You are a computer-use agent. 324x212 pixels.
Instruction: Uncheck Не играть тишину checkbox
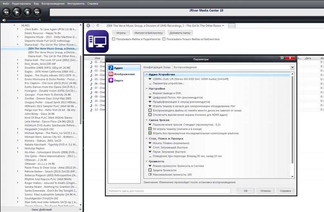pos(150,129)
